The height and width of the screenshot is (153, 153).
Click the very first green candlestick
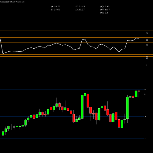click(x=3, y=133)
